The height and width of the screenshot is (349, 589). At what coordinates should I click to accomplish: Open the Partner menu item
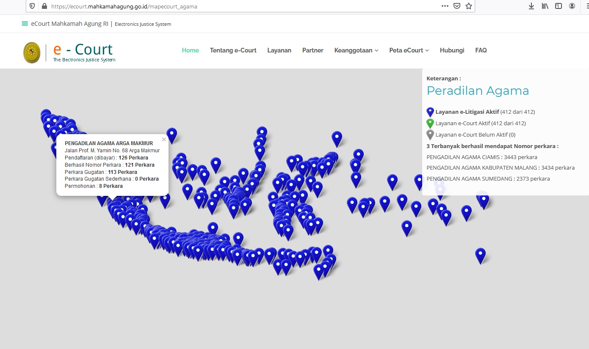coord(313,50)
